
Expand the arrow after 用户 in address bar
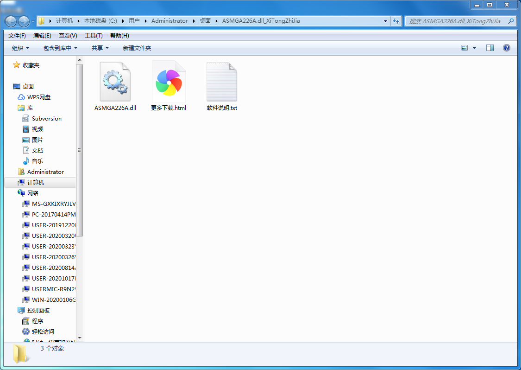pos(145,21)
